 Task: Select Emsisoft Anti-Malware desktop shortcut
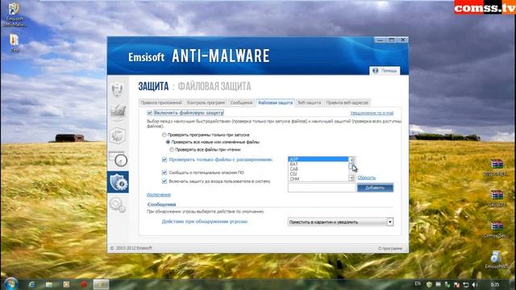[14, 14]
